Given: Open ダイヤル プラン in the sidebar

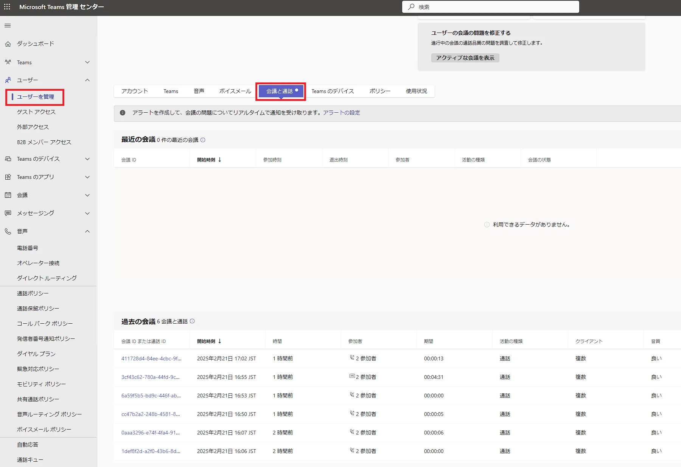Looking at the screenshot, I should tap(36, 354).
